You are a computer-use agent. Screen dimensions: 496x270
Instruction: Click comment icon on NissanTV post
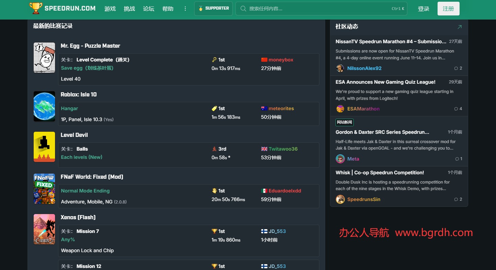[x=456, y=68]
